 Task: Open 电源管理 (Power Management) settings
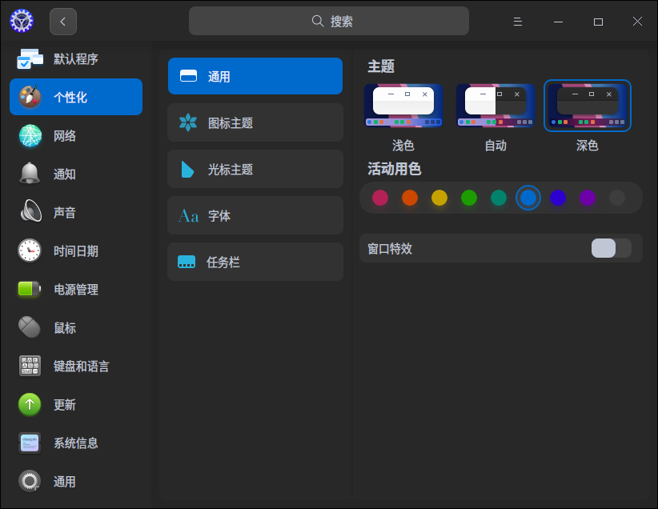pos(76,289)
